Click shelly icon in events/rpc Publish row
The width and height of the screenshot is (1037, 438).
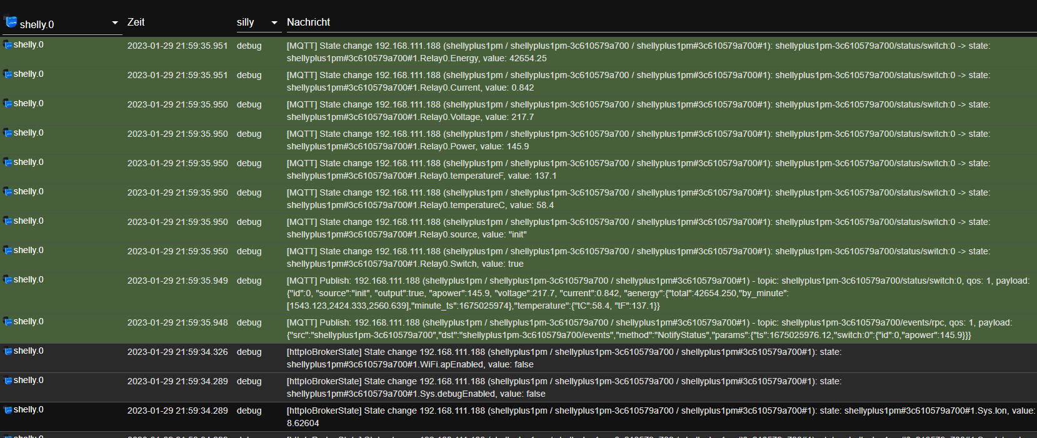click(8, 321)
